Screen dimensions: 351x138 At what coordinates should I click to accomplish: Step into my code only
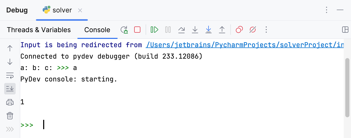tap(208, 30)
